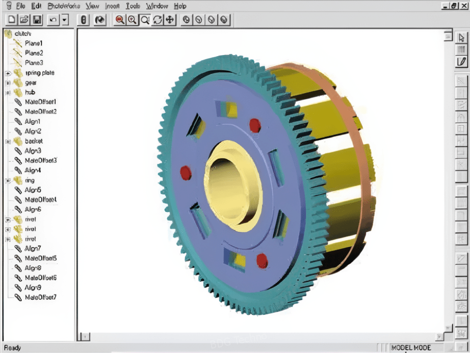Select the clutch root assembly in the tree
This screenshot has width=470, height=353.
23,34
